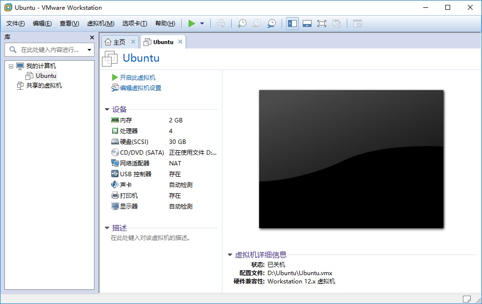Click the 已关机 status text
Screen dimensions: 482x304
point(276,265)
